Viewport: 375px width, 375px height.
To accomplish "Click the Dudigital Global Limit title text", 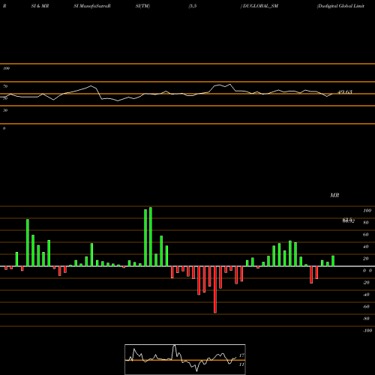I will tap(340, 6).
